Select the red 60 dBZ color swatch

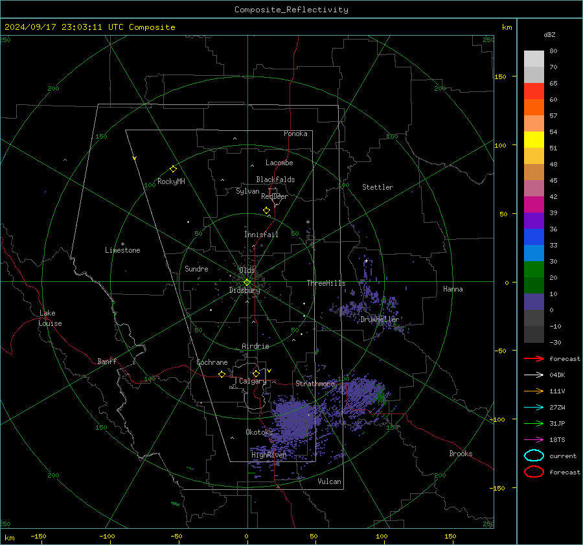(x=534, y=91)
